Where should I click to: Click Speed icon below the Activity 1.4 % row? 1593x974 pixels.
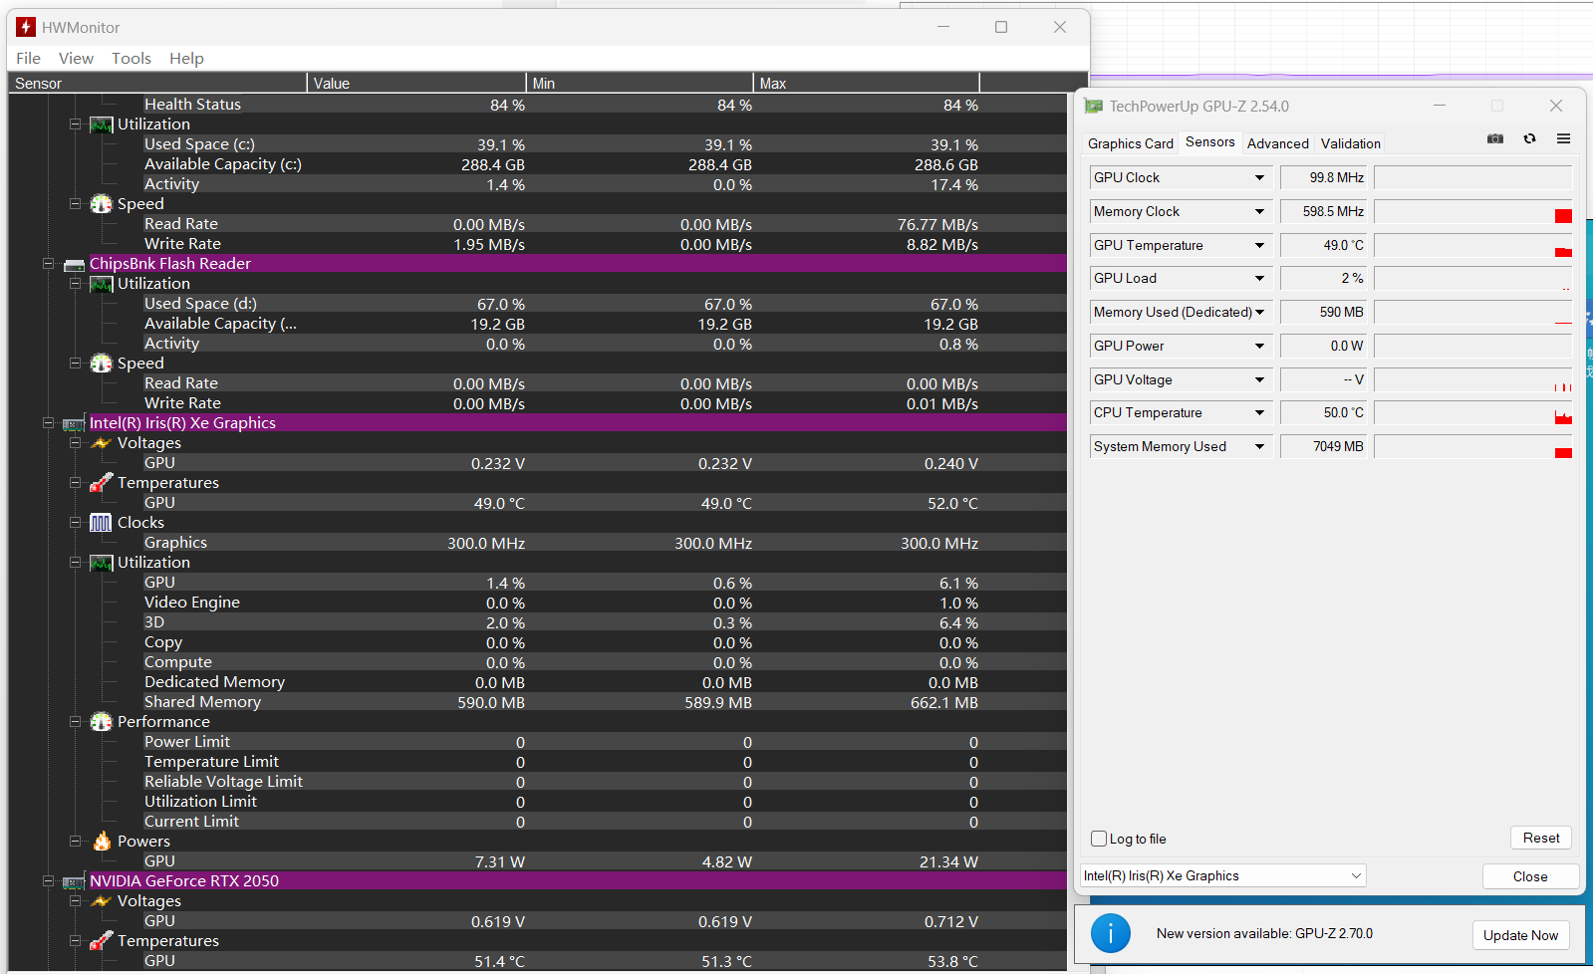tap(101, 204)
